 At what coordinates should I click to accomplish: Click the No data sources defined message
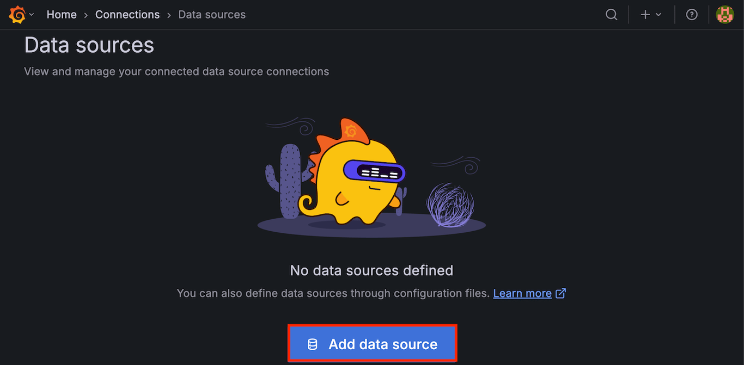coord(372,270)
